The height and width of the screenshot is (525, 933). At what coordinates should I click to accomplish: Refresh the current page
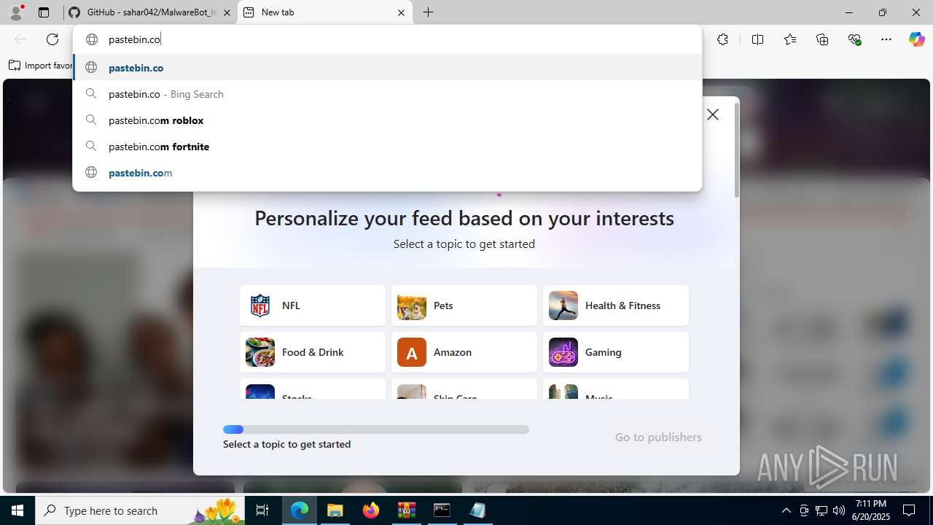52,39
